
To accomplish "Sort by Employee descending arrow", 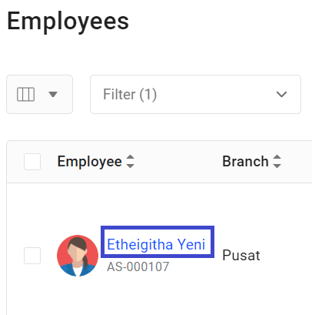I will (x=131, y=166).
